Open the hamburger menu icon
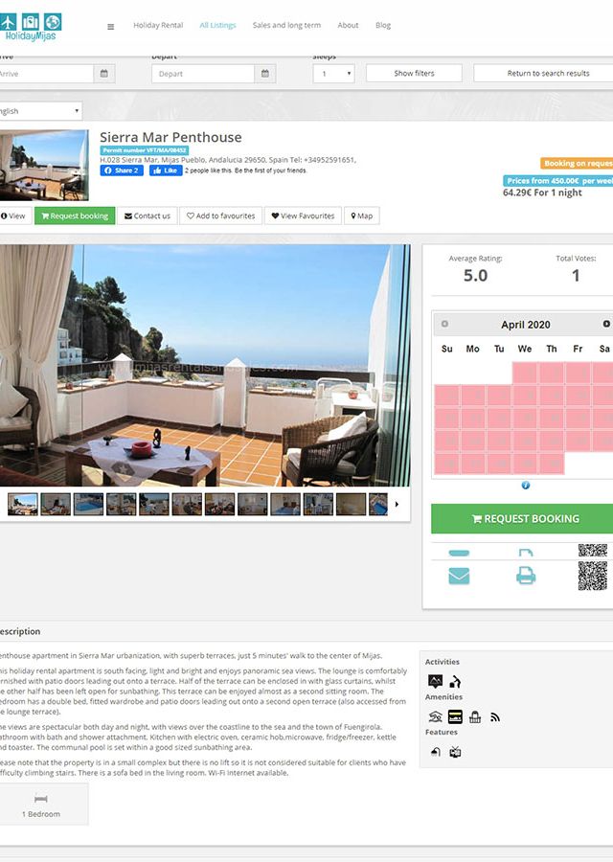This screenshot has height=862, width=613. click(110, 27)
